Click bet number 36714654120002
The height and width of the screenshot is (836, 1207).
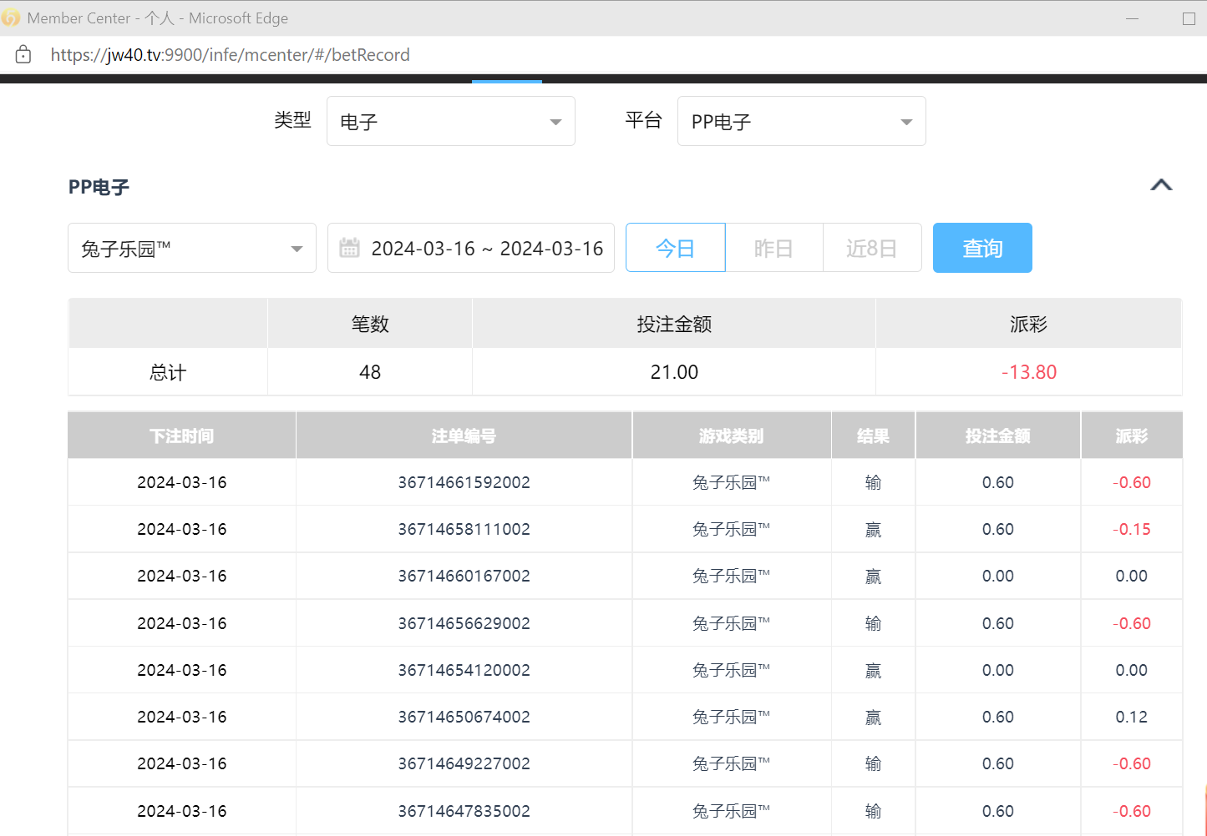(x=464, y=670)
